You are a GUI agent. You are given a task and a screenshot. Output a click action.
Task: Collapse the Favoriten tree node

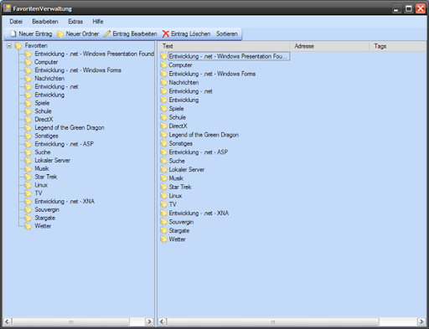pos(9,46)
